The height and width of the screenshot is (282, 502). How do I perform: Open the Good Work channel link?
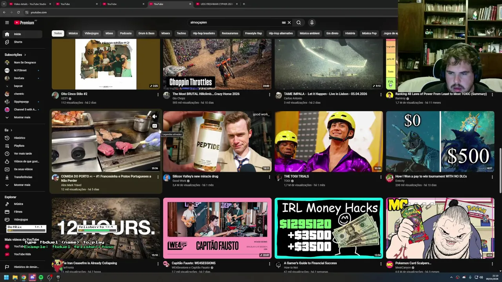[179, 181]
